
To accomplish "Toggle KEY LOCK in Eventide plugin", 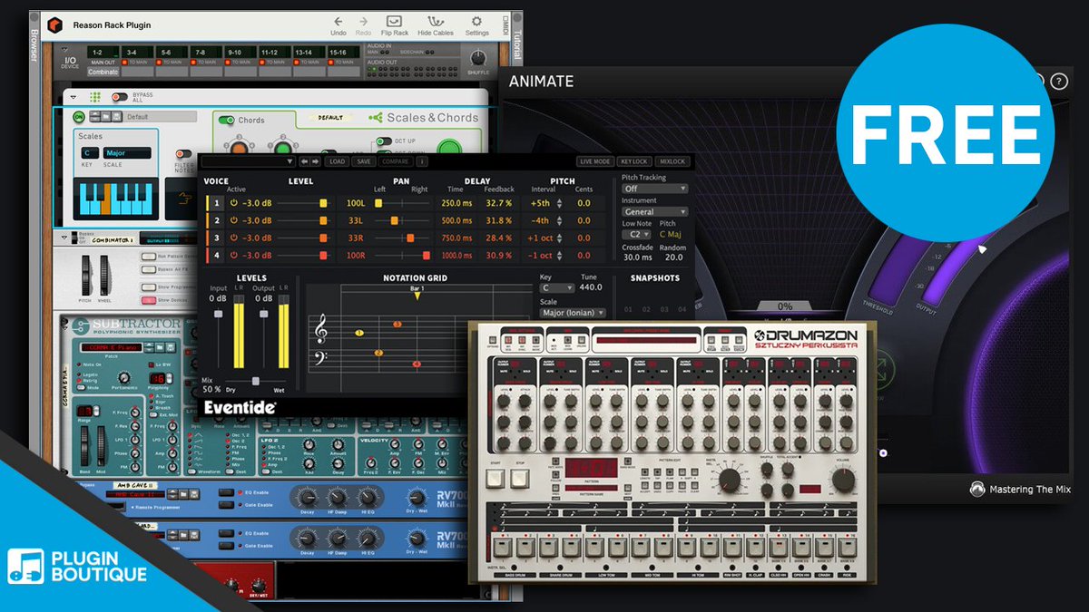I will pyautogui.click(x=634, y=161).
